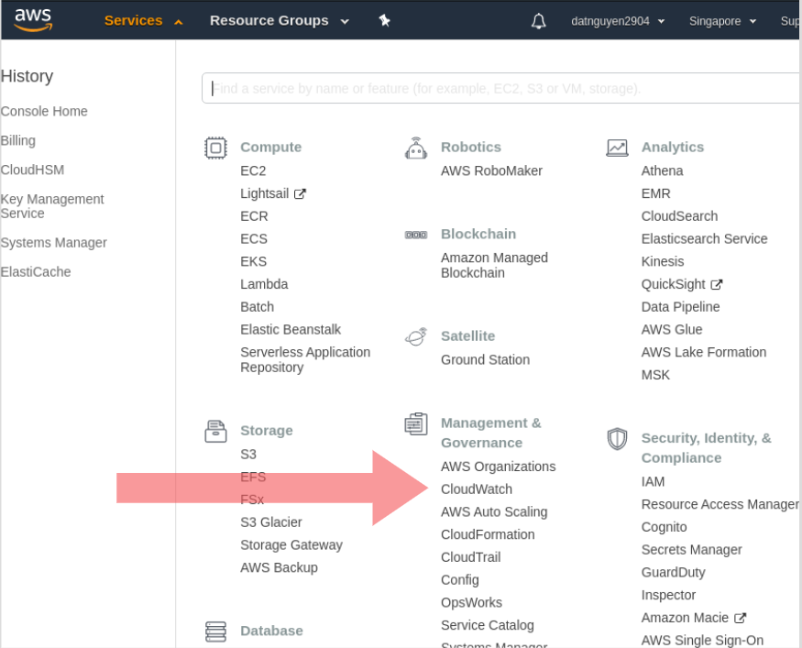Open the CloudWatch service link
This screenshot has height=648, width=802.
[x=477, y=489]
